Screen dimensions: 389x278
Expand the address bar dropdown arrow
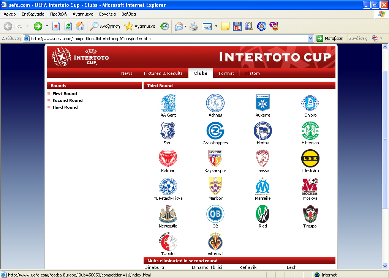(x=310, y=38)
